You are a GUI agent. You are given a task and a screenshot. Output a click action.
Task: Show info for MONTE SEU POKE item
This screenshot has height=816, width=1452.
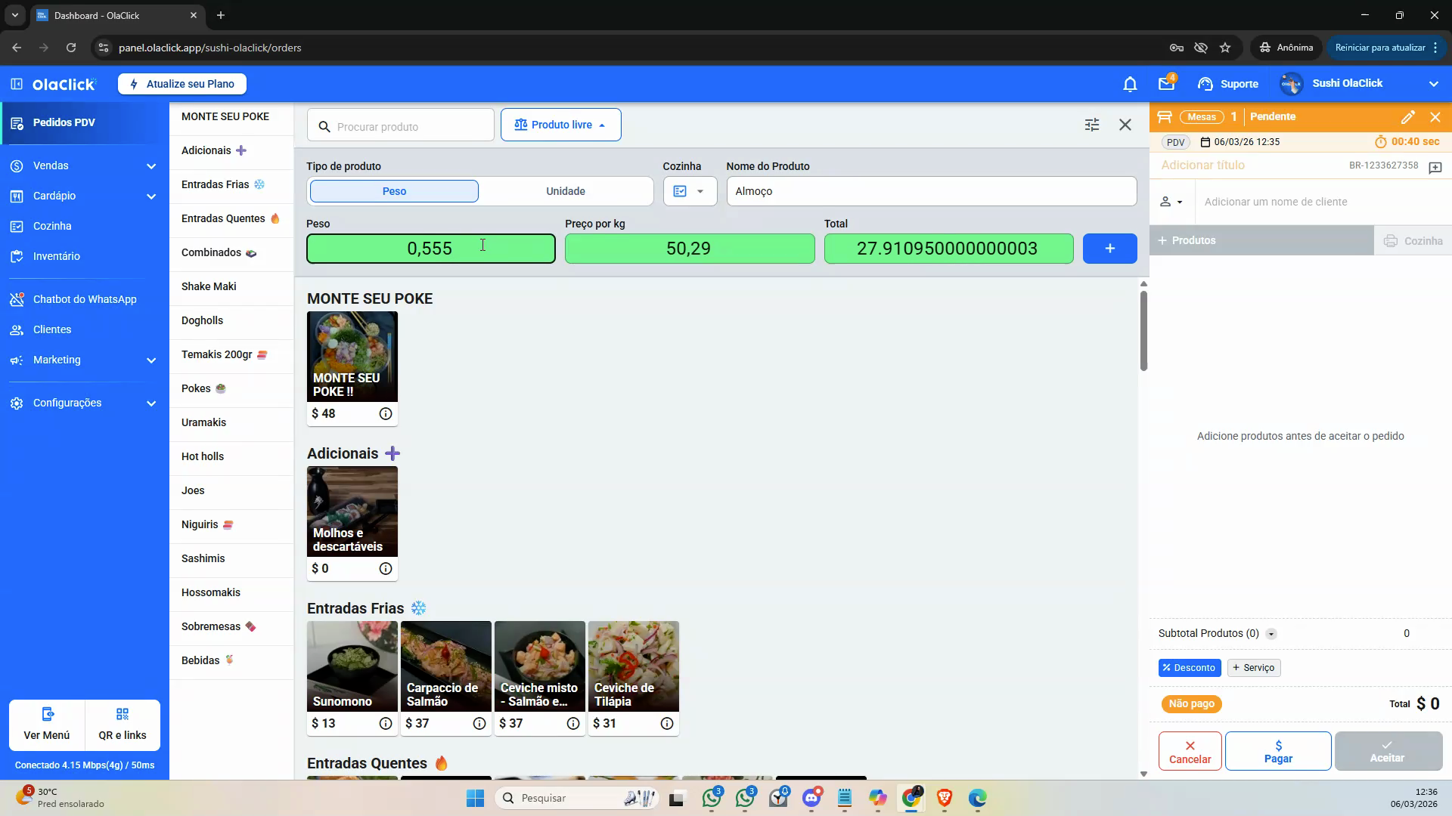tap(386, 414)
